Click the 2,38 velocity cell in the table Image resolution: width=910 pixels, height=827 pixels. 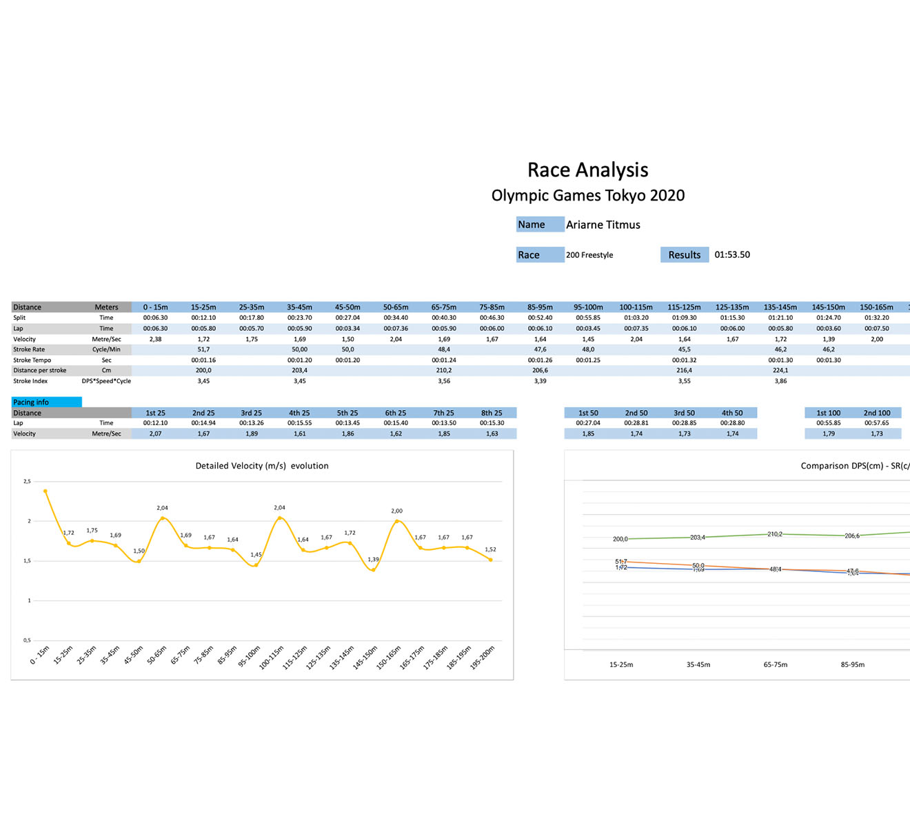[155, 339]
